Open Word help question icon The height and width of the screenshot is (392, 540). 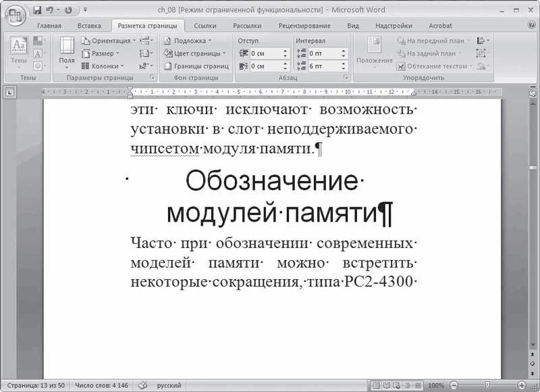coord(531,25)
